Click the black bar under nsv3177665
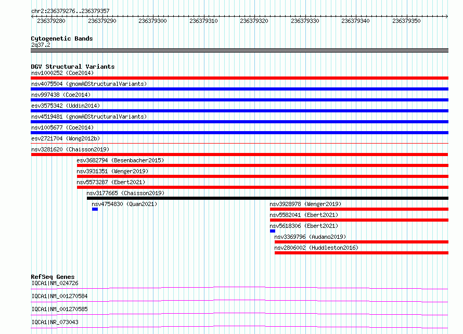Image resolution: width=463 pixels, height=334 pixels. (x=267, y=198)
